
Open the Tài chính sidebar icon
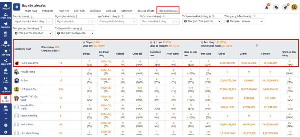5,90
